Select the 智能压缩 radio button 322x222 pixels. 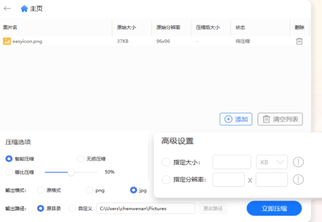click(9, 159)
